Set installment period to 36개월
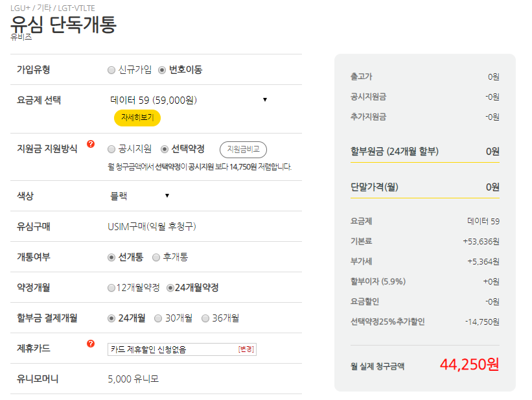Screen dimensions: 532x400 click(x=205, y=318)
